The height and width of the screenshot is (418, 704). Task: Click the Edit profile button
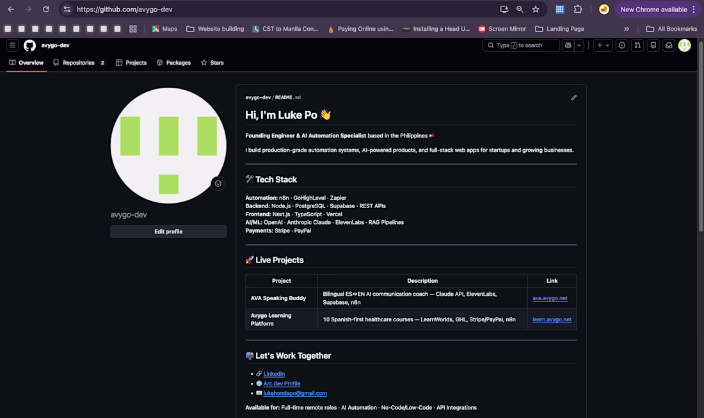[168, 232]
